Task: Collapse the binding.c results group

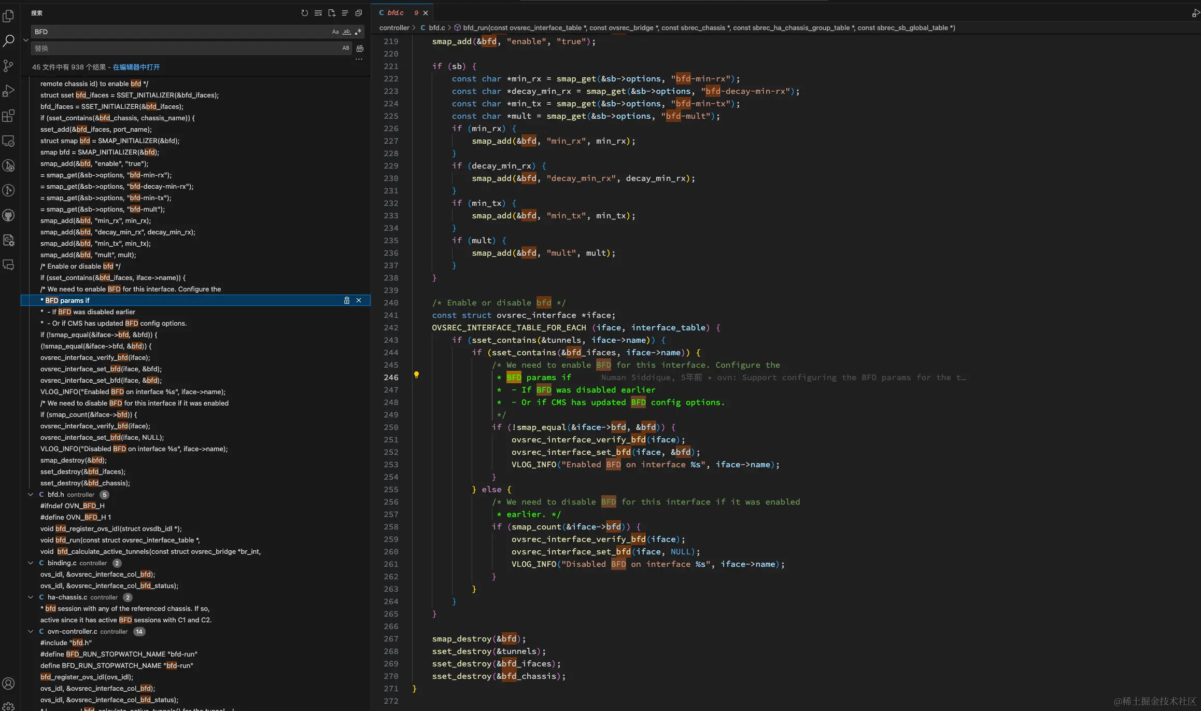Action: [x=31, y=563]
